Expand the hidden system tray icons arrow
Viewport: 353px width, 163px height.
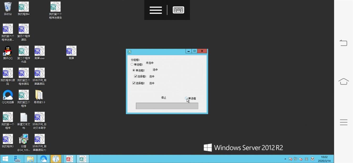(285, 159)
